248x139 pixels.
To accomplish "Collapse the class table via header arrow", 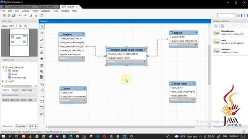I will click(x=84, y=88).
